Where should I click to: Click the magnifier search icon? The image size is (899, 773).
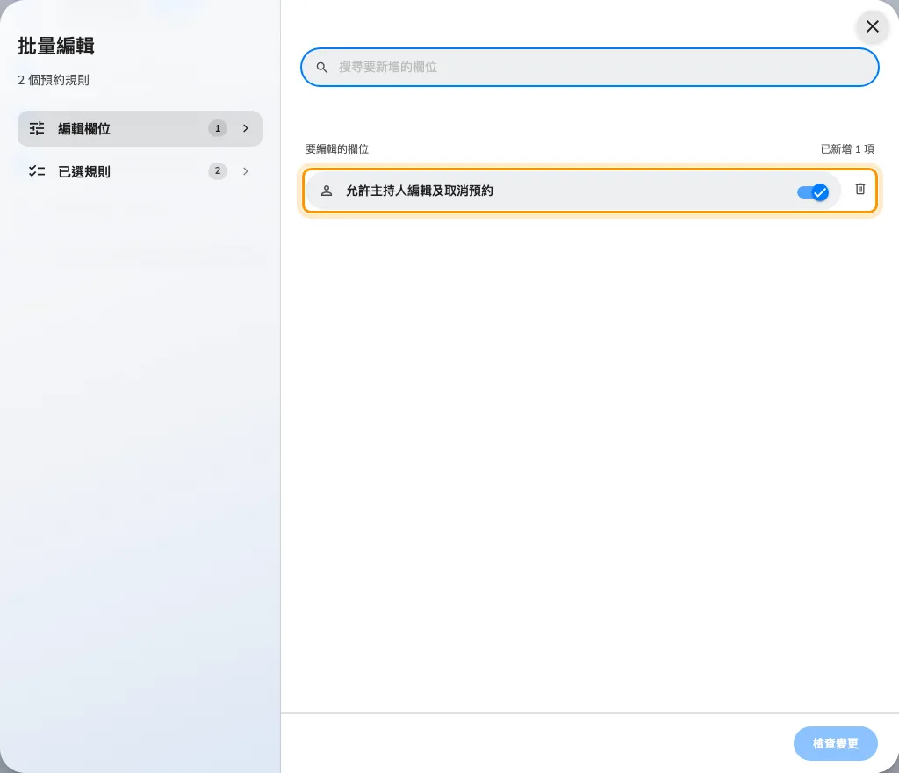pos(322,68)
